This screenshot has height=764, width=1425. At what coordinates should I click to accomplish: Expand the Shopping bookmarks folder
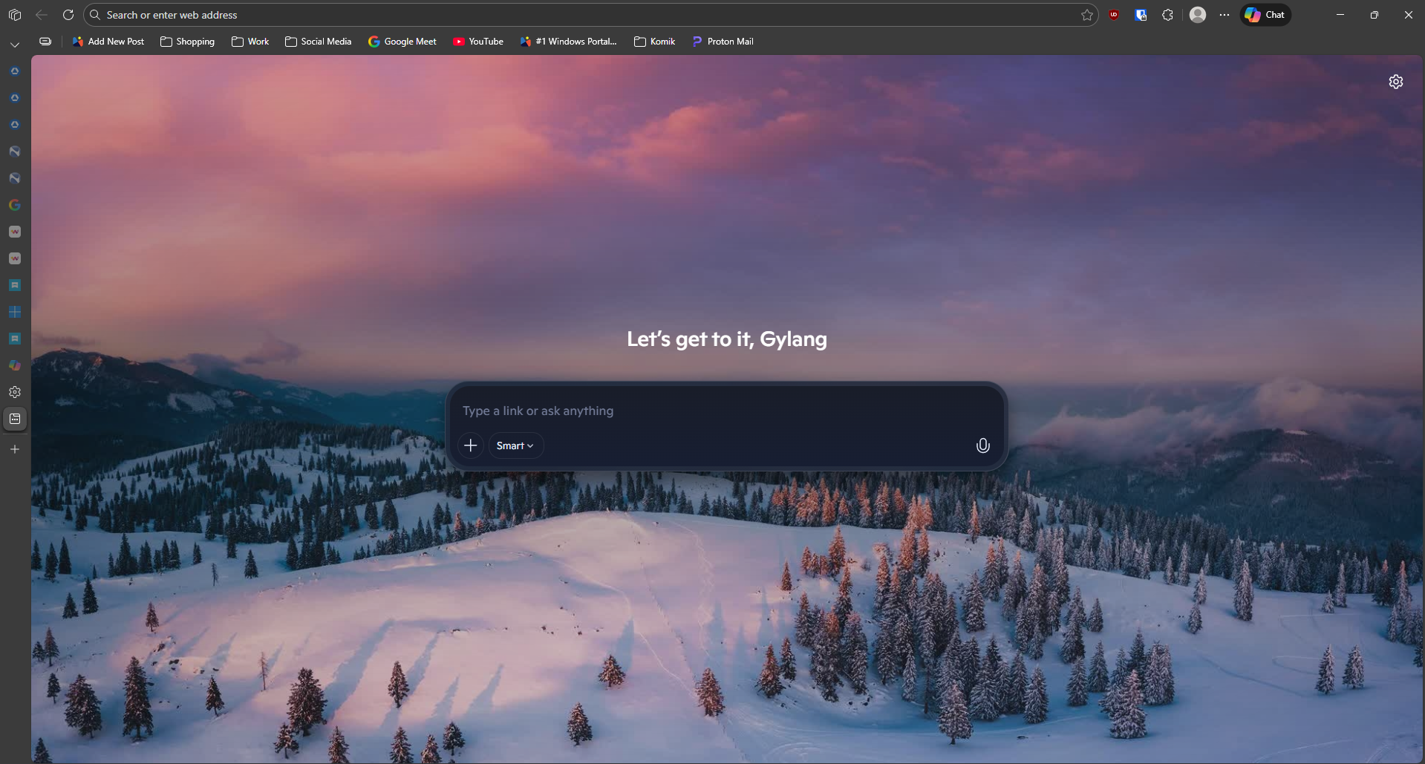click(x=187, y=42)
